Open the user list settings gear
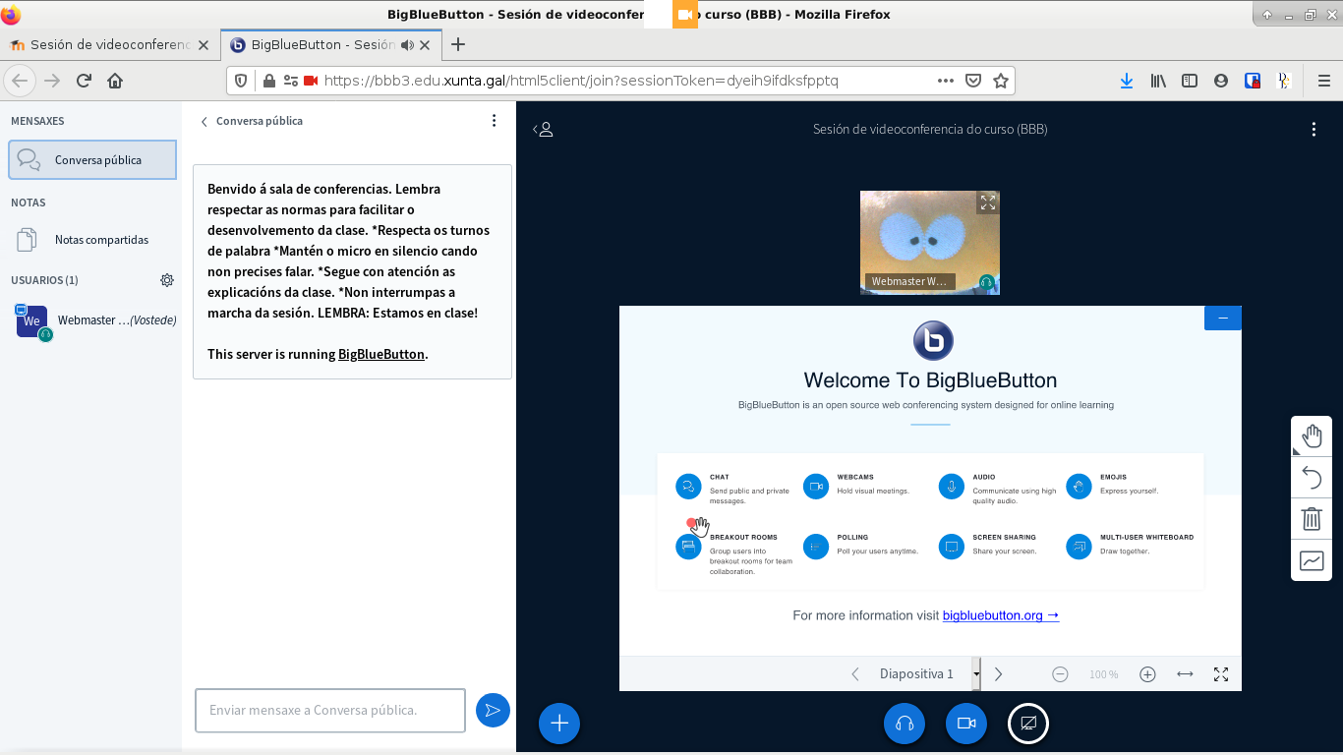The width and height of the screenshot is (1343, 755). 167,280
